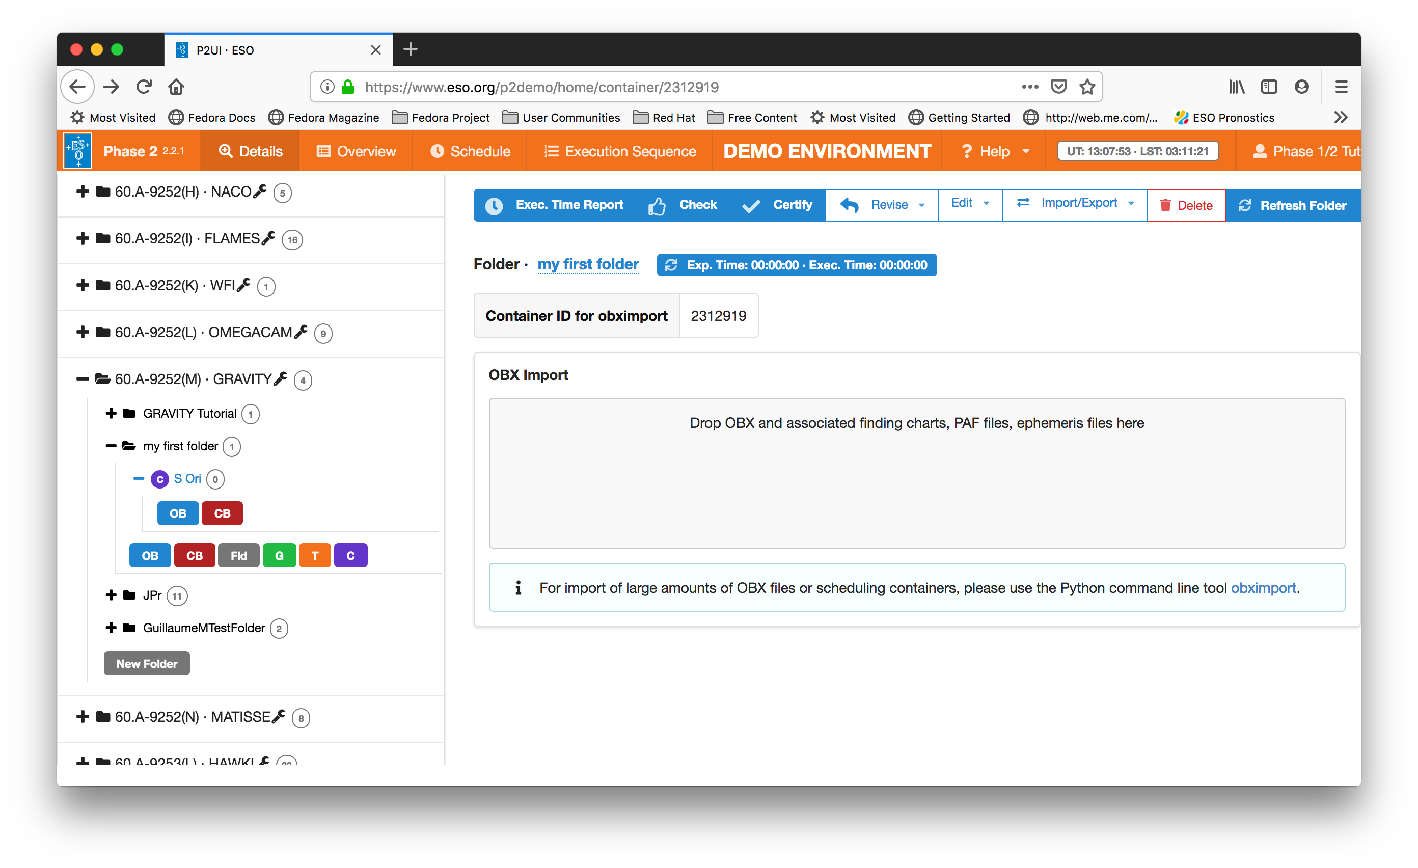The image size is (1418, 868).
Task: Click the red Delete trash button
Action: (x=1186, y=205)
